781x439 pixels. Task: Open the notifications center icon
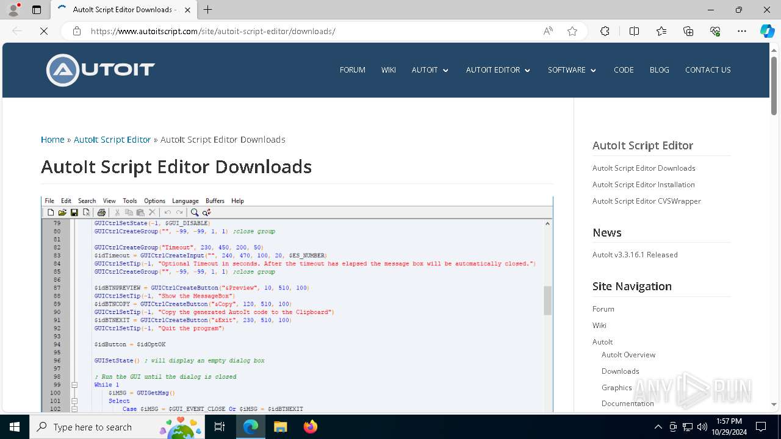(761, 427)
